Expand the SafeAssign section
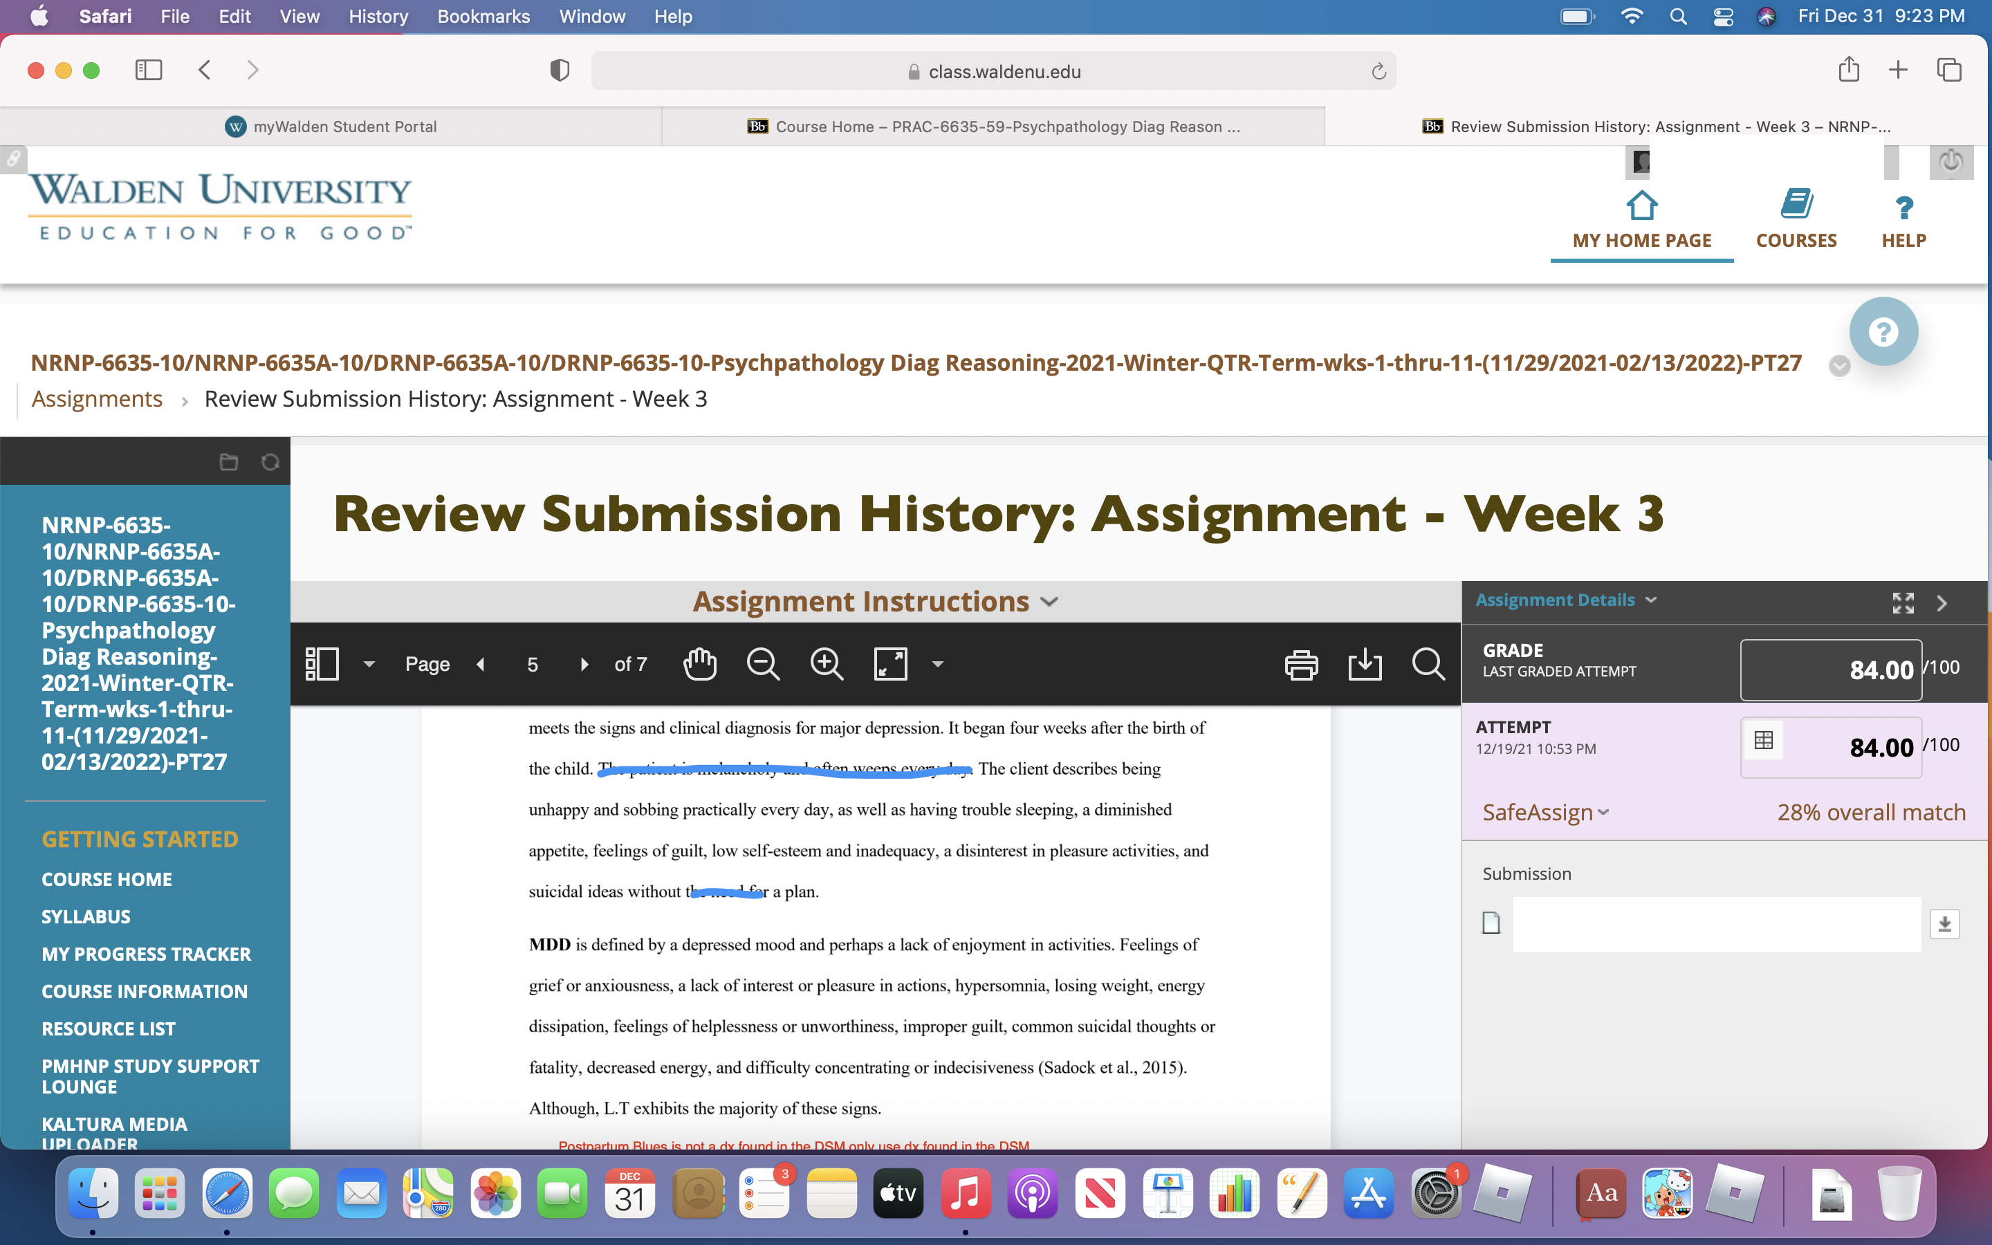This screenshot has height=1245, width=1992. [1545, 813]
